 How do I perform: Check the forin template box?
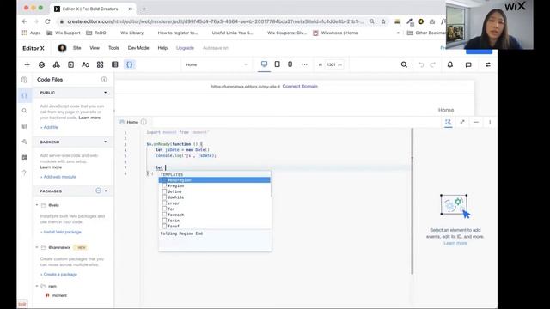(x=164, y=221)
